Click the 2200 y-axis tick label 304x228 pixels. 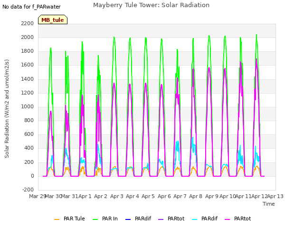[x=28, y=23]
